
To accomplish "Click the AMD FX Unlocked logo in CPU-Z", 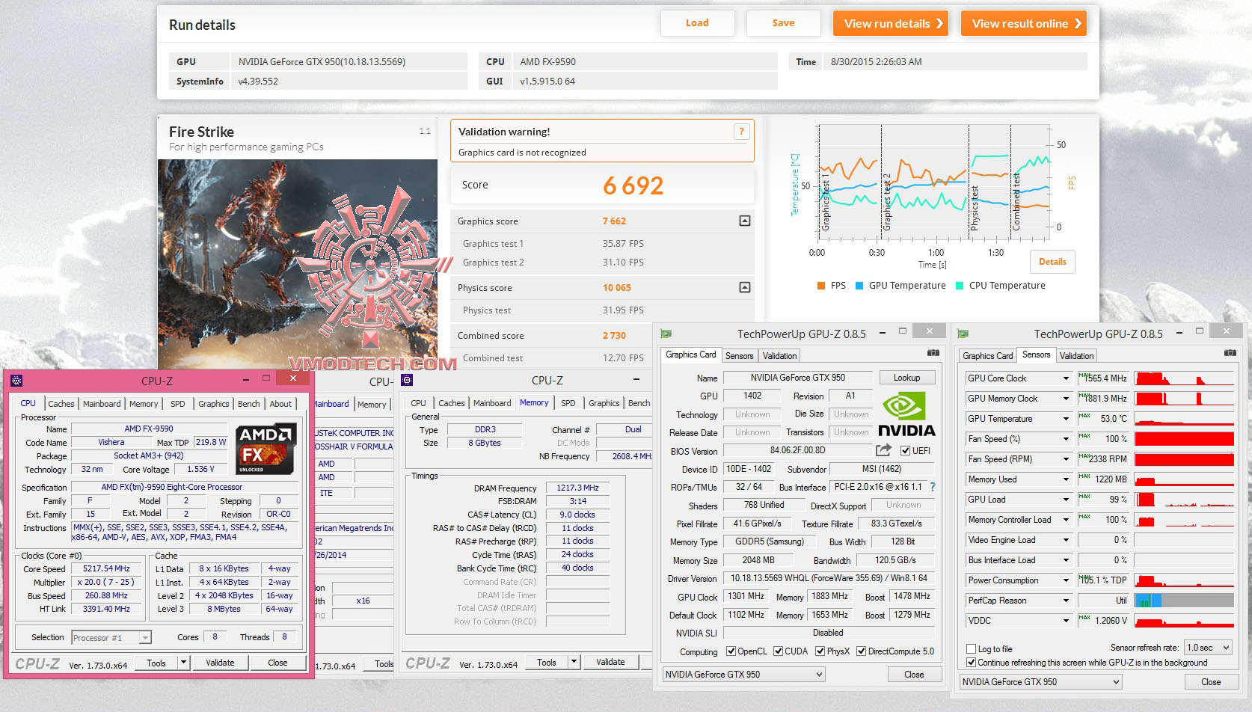I will [x=266, y=448].
